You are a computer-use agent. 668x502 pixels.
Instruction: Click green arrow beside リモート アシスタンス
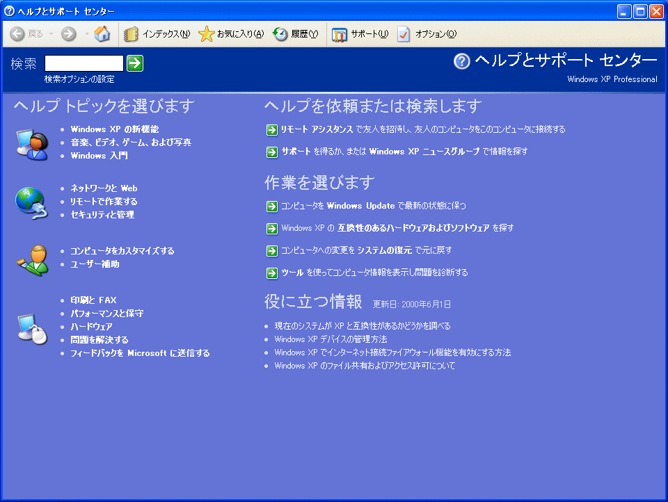(272, 130)
